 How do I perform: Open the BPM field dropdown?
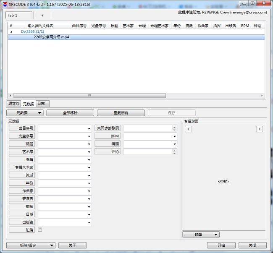coord(174,136)
